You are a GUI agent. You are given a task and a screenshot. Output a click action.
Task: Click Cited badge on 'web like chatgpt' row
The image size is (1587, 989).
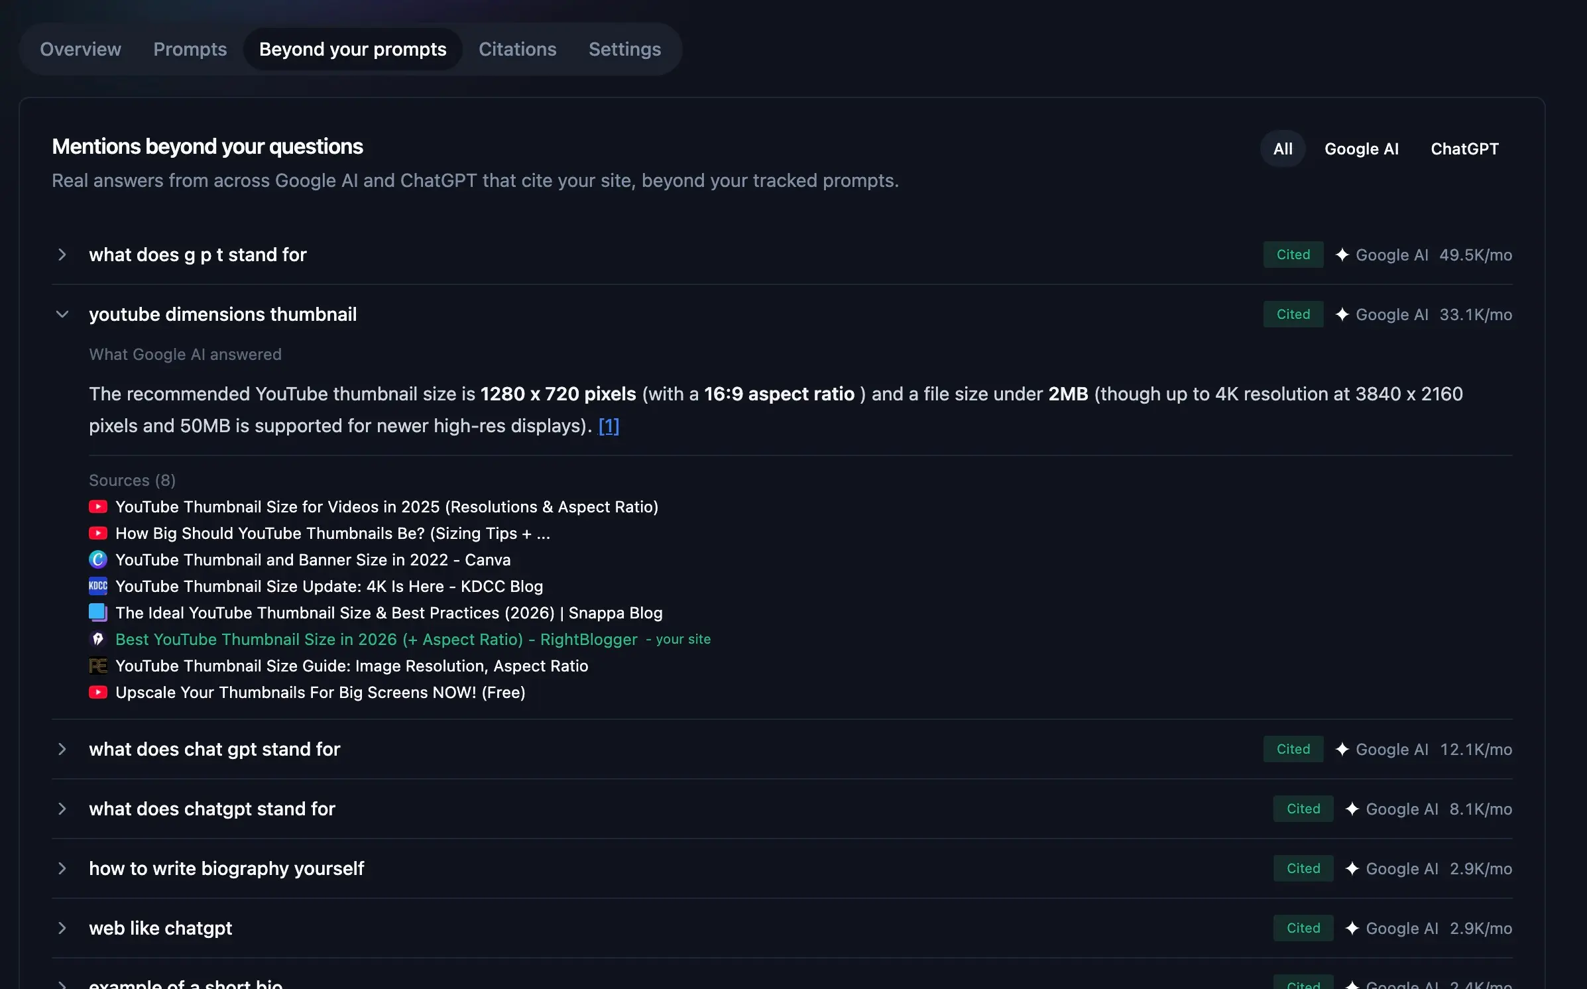point(1303,928)
